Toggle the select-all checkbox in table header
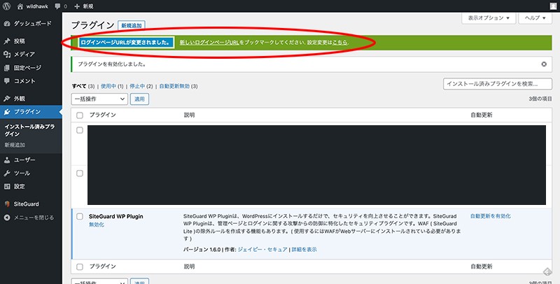Screen dimensions: 560x284 (x=79, y=115)
